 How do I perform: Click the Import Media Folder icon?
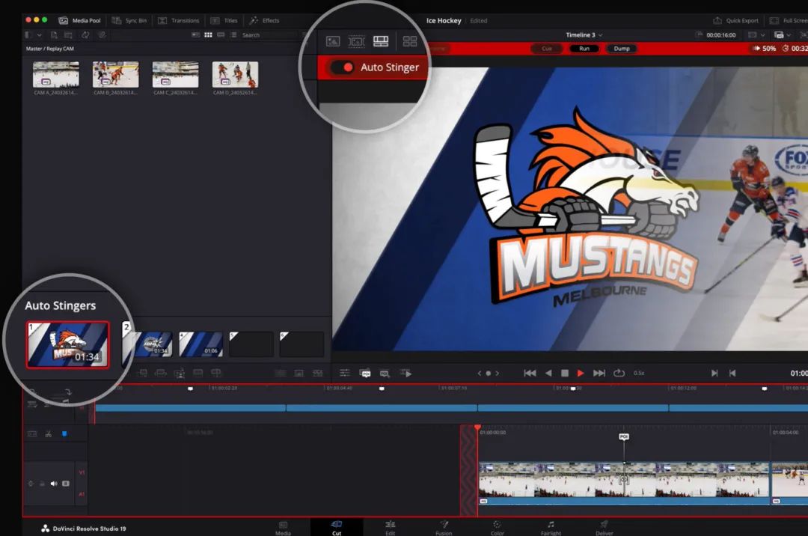(68, 35)
